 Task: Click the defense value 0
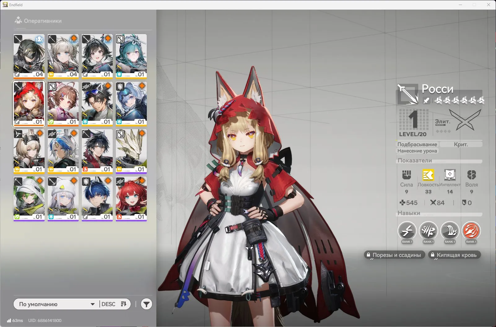pyautogui.click(x=467, y=203)
